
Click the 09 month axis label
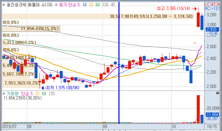pyautogui.click(x=105, y=126)
